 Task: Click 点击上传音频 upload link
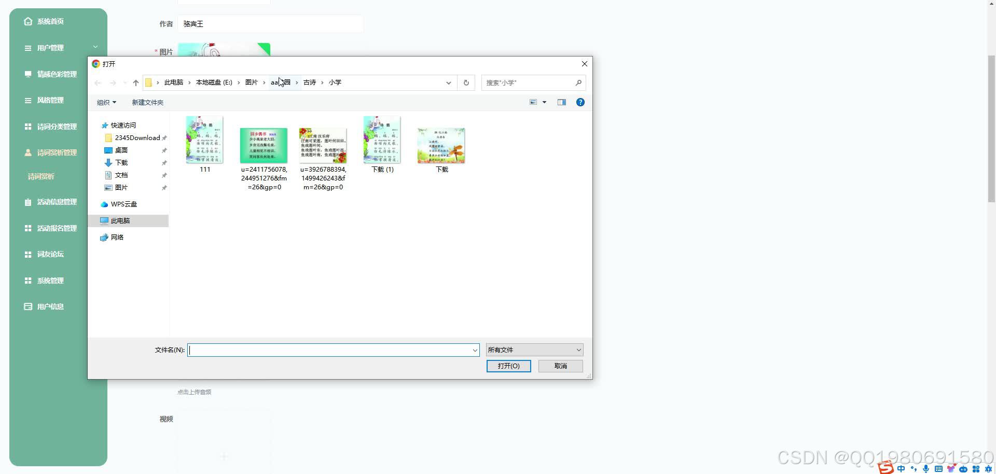tap(194, 392)
